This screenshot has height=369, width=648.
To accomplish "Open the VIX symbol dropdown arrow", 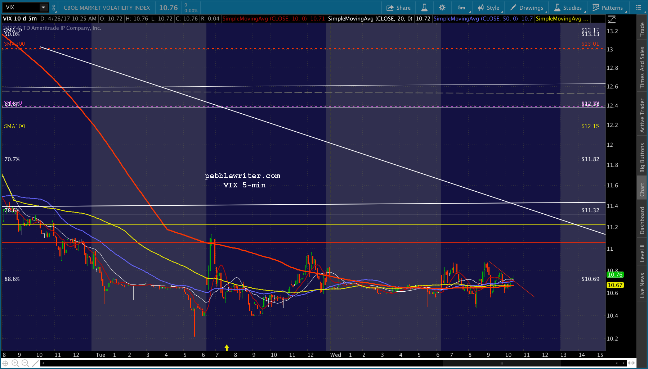I will click(43, 8).
